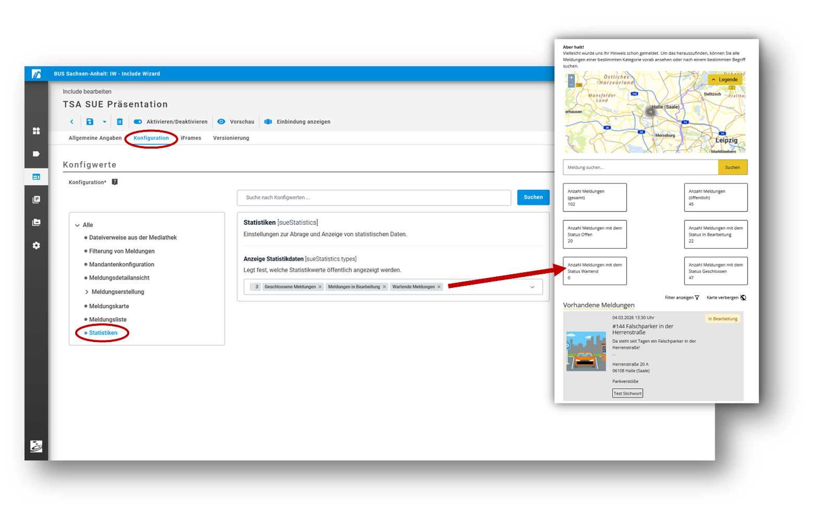Screen dimensions: 823x510
Task: Save the include with the disk icon
Action: click(90, 122)
